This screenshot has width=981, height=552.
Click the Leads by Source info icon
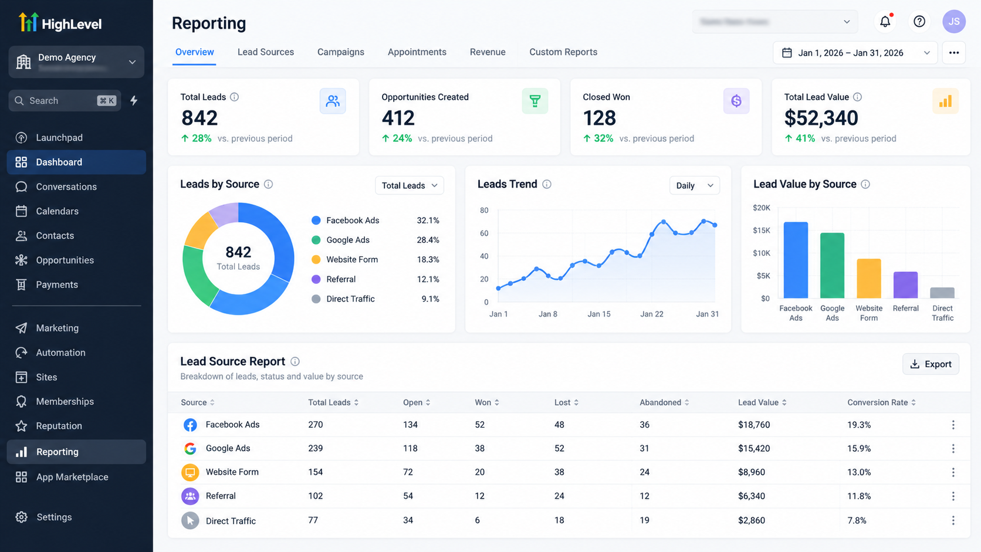[x=269, y=184]
